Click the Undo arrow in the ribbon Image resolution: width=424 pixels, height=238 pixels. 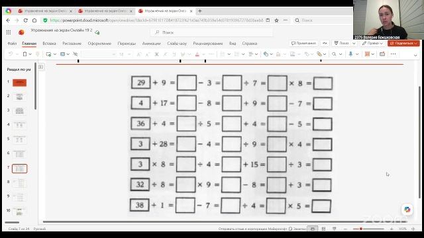pyautogui.click(x=11, y=54)
